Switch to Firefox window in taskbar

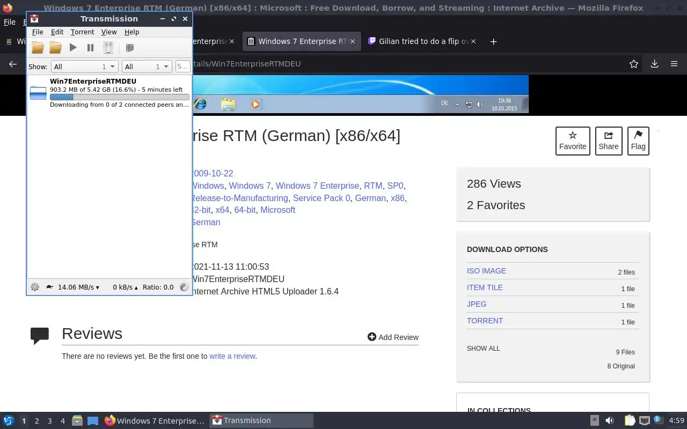[x=154, y=421]
